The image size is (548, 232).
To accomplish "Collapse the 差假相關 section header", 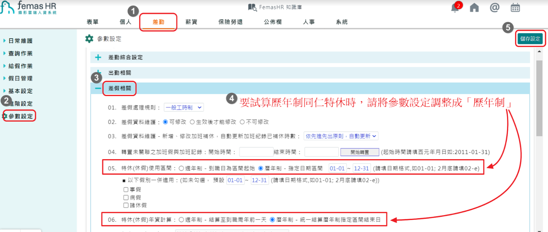I will (x=310, y=88).
